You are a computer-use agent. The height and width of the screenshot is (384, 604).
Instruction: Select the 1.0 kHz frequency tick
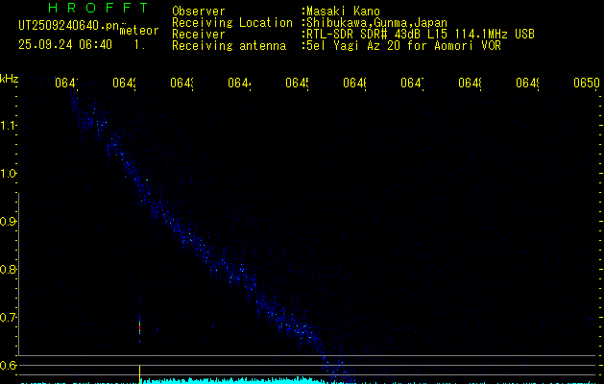pyautogui.click(x=9, y=174)
